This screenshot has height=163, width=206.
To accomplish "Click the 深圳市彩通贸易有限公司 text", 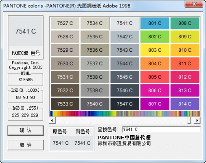I will [124, 143].
